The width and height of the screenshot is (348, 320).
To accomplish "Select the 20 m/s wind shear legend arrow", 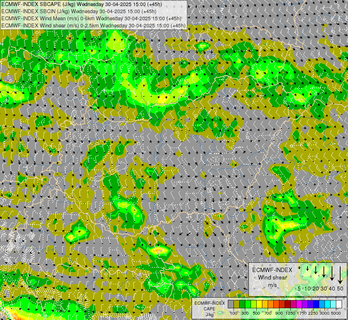I will [316, 270].
